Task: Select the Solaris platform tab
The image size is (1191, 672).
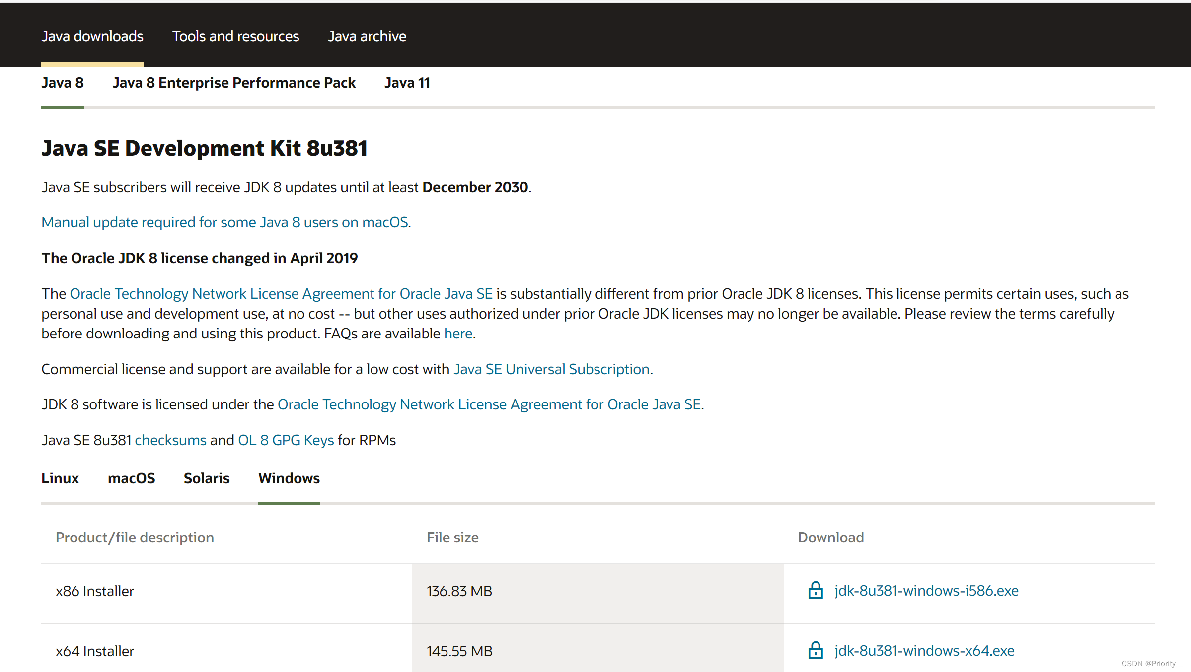Action: click(x=207, y=478)
